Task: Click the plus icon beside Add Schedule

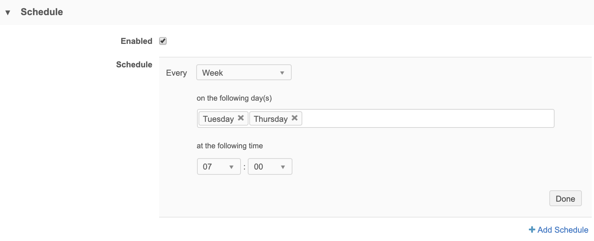Action: pyautogui.click(x=532, y=230)
